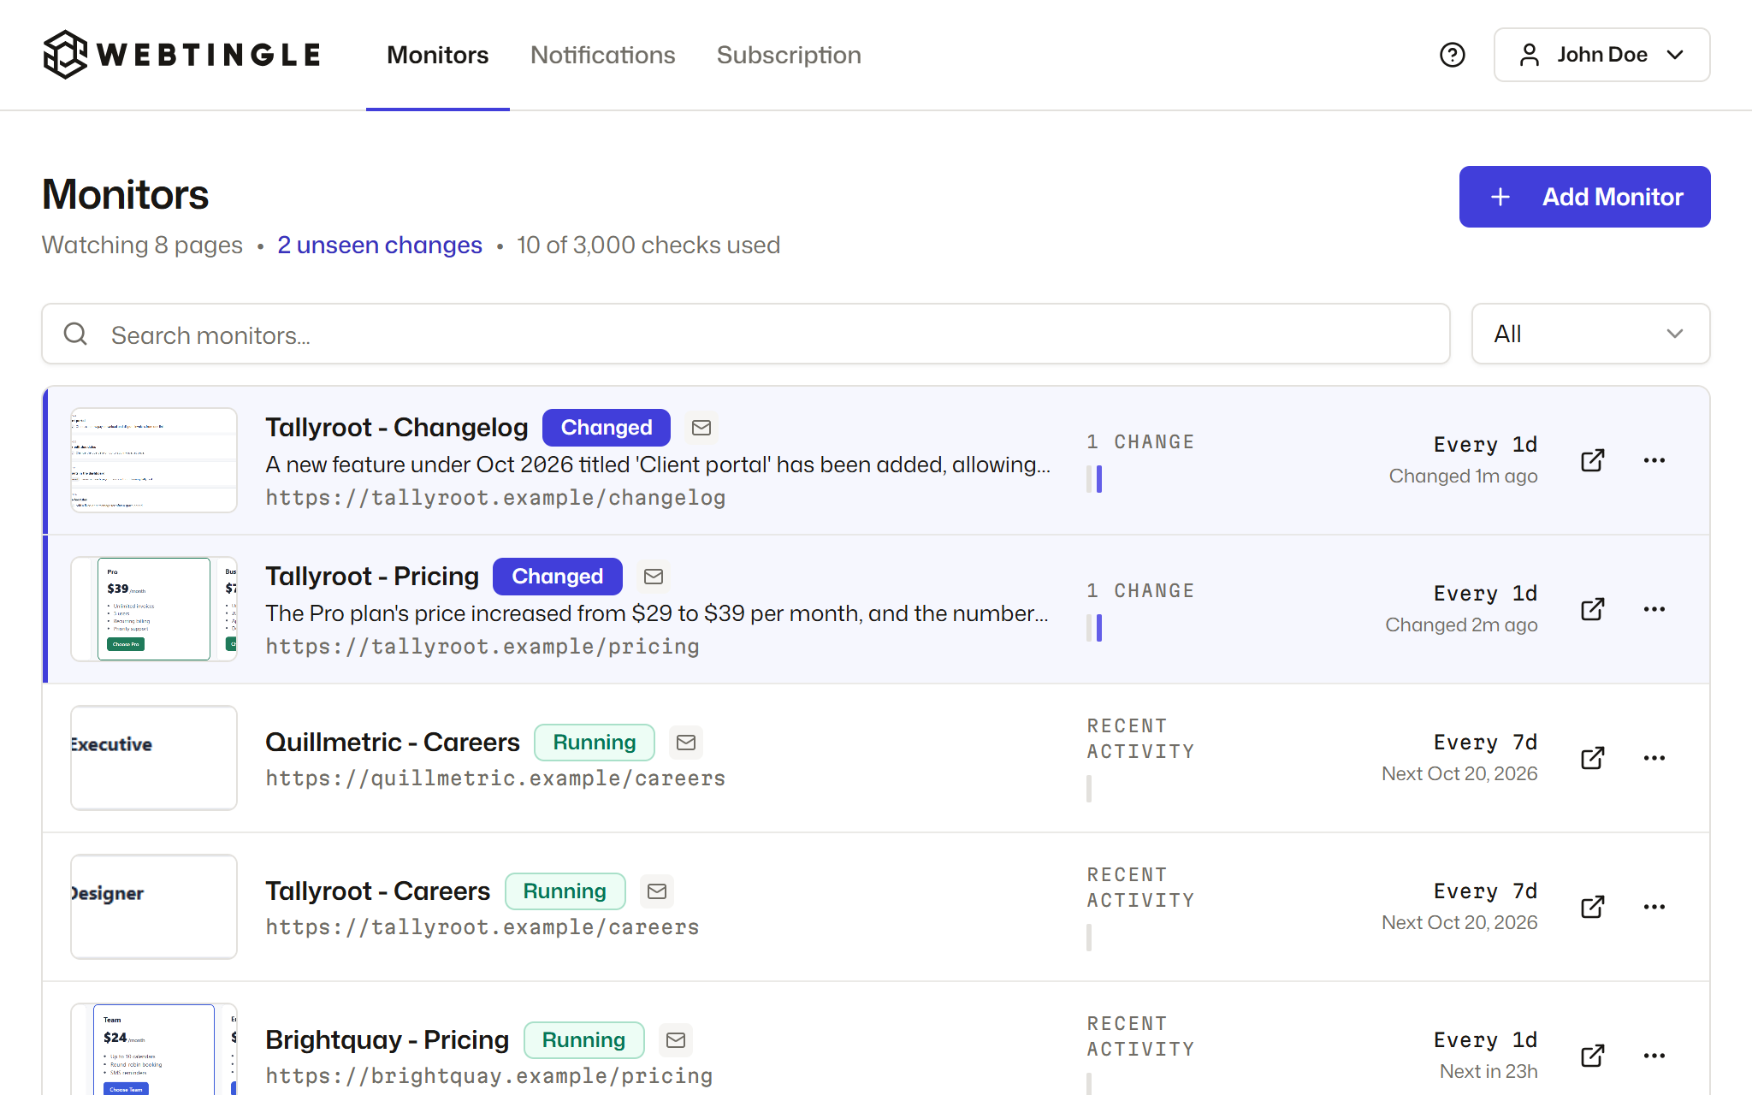The height and width of the screenshot is (1095, 1752).
Task: Open Tallyroot - Careers external link icon
Action: pyautogui.click(x=1592, y=907)
